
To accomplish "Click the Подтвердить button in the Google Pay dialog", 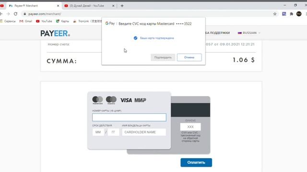I will coord(163,57).
